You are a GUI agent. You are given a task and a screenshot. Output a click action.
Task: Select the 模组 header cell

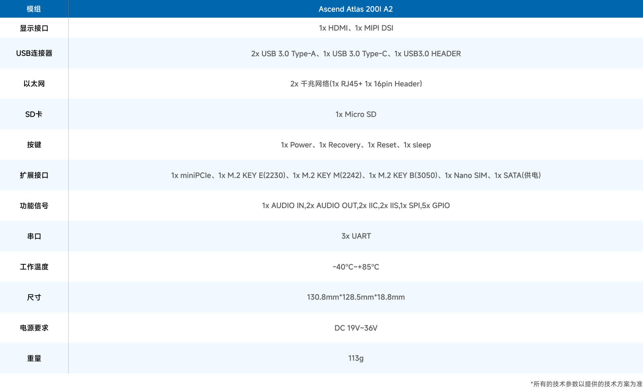point(34,9)
